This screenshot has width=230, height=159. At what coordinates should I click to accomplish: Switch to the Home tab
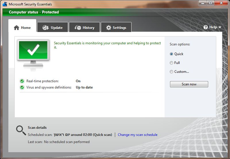click(22, 26)
